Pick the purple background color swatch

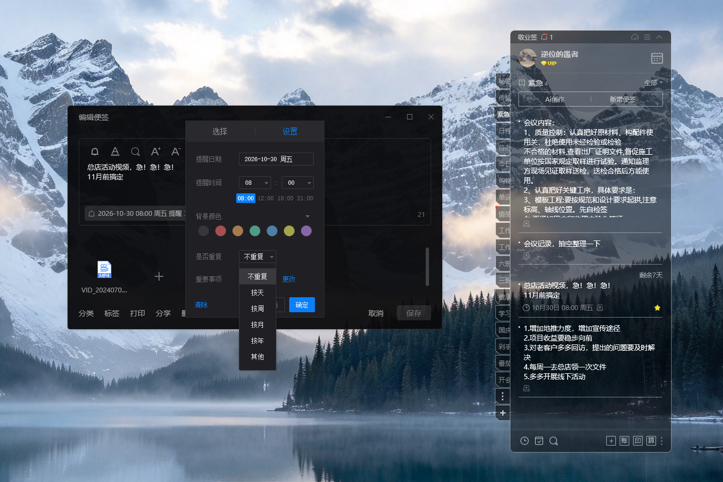[306, 231]
